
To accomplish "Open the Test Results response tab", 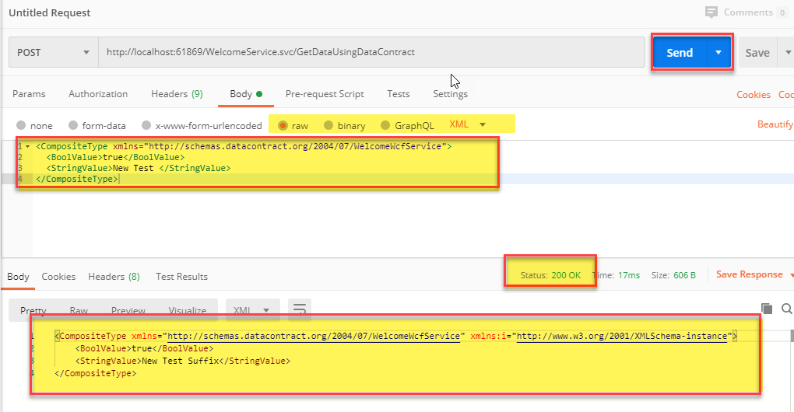I will 181,277.
